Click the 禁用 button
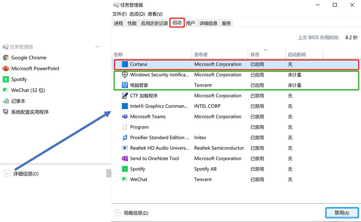The height and width of the screenshot is (222, 361). point(342,213)
